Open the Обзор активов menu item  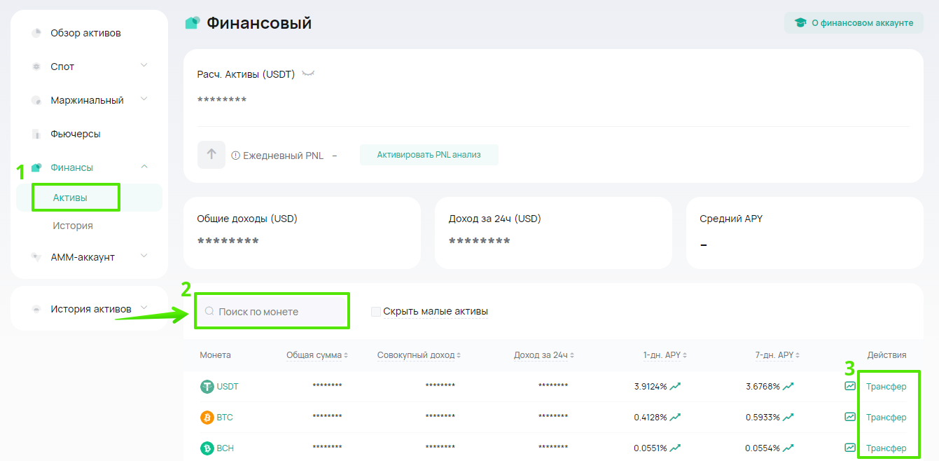coord(85,33)
